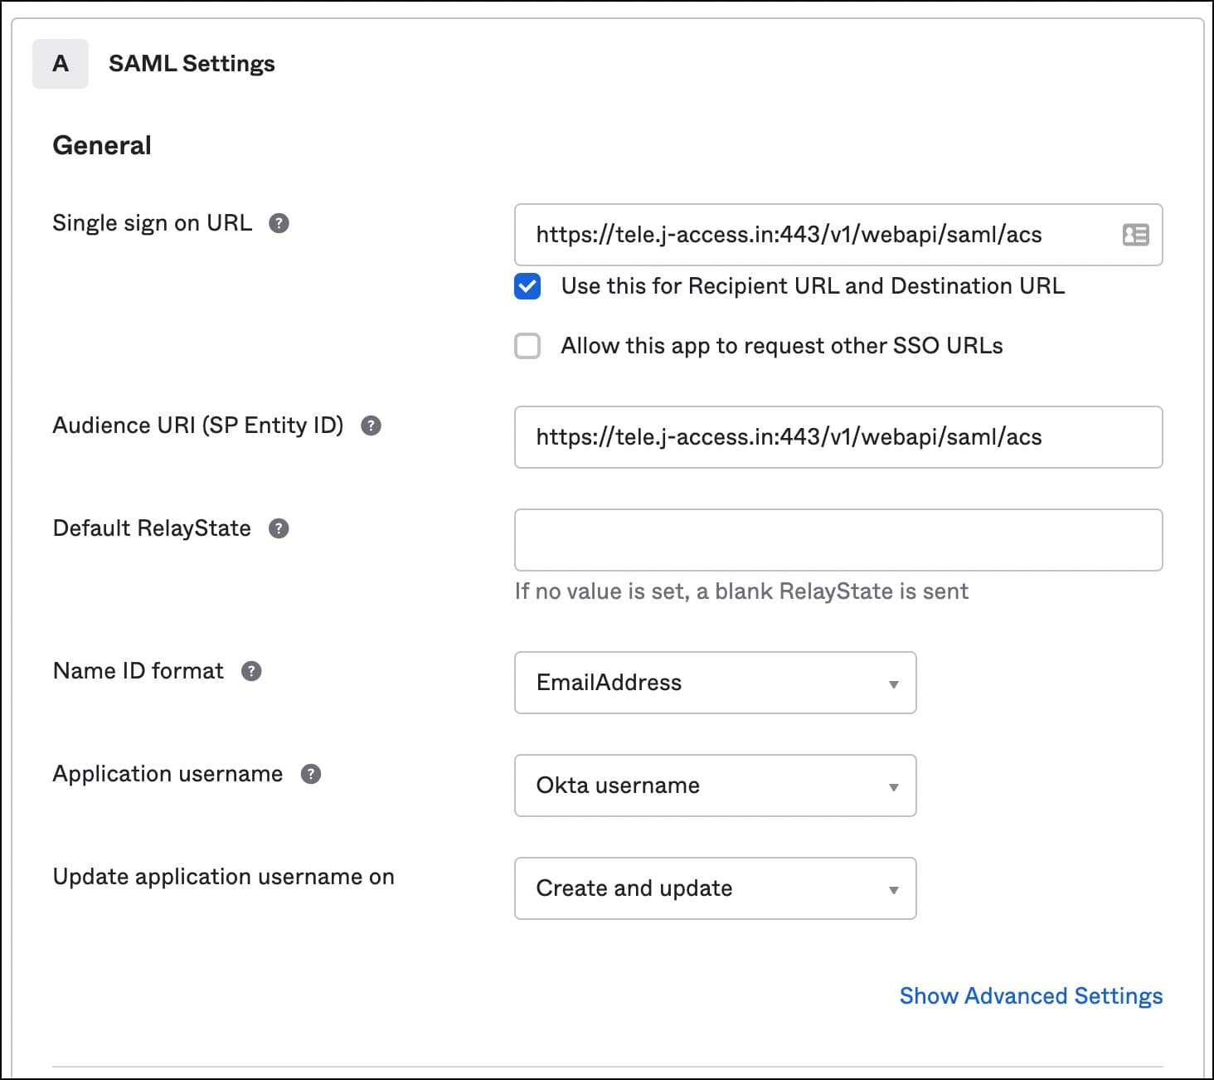Show Advanced Settings
The width and height of the screenshot is (1214, 1080).
pos(1031,995)
